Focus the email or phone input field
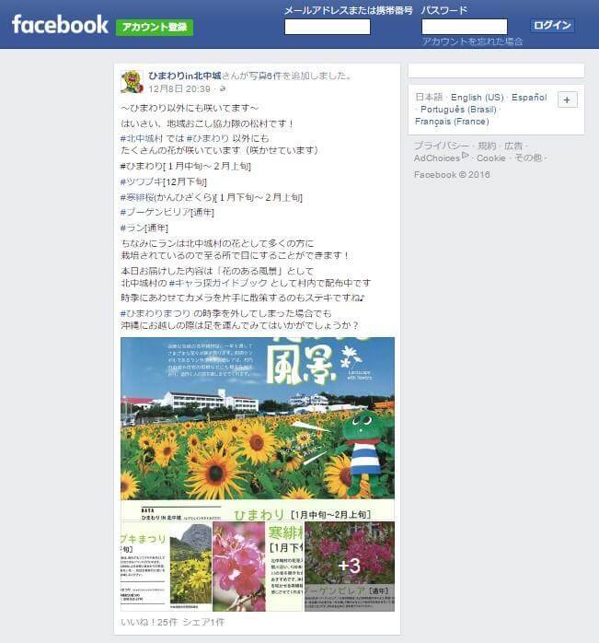Viewport: 599px width, 643px height. (328, 27)
